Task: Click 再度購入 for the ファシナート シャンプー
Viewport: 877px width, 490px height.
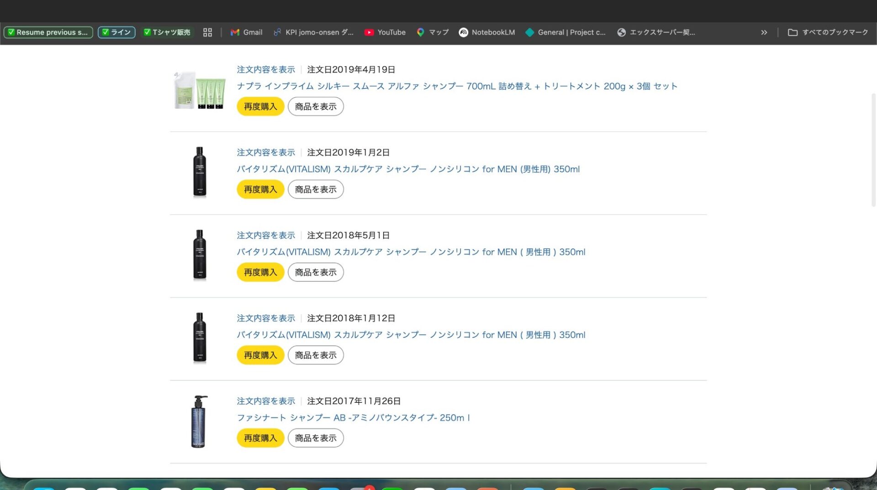Action: [x=260, y=438]
